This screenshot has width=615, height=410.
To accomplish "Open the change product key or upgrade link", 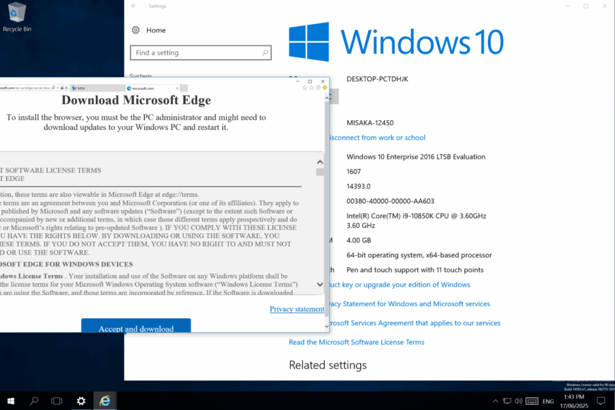I will point(399,285).
